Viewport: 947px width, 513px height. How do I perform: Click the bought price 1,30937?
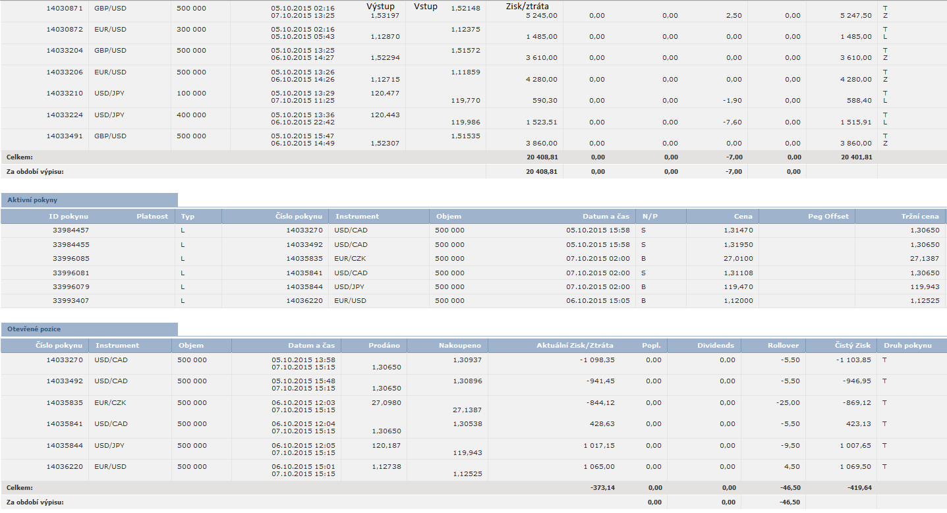click(467, 360)
